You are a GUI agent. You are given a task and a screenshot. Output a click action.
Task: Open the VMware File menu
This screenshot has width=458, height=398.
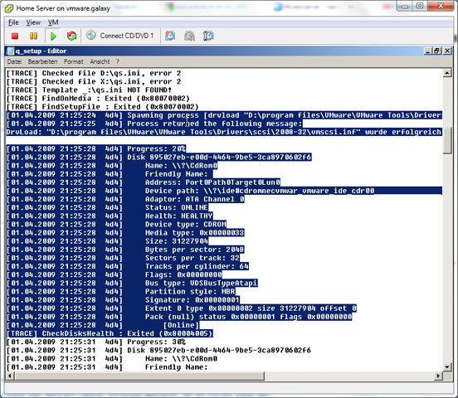pyautogui.click(x=13, y=22)
